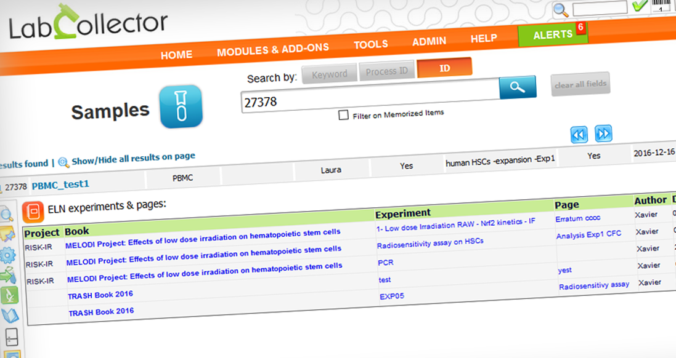Click the Experiment column header
The width and height of the screenshot is (676, 358).
pos(402,214)
